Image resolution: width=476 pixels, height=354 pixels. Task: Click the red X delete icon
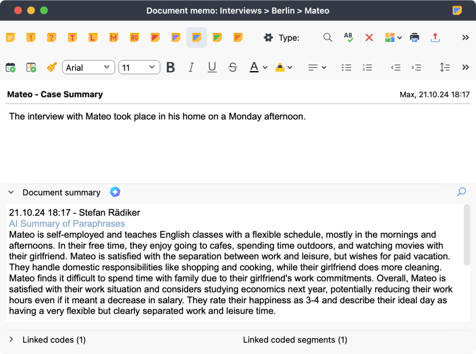coord(369,38)
